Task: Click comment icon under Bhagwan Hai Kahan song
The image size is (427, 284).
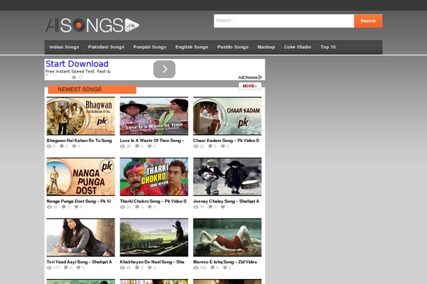Action: coord(62,146)
